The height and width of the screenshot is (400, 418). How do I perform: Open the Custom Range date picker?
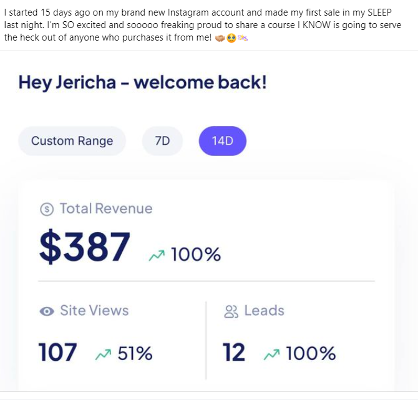pos(72,141)
